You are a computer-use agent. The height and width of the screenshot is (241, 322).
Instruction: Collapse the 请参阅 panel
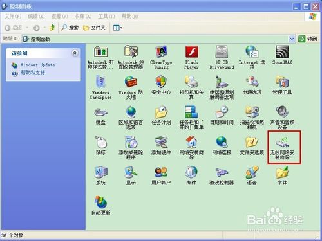click(x=75, y=53)
